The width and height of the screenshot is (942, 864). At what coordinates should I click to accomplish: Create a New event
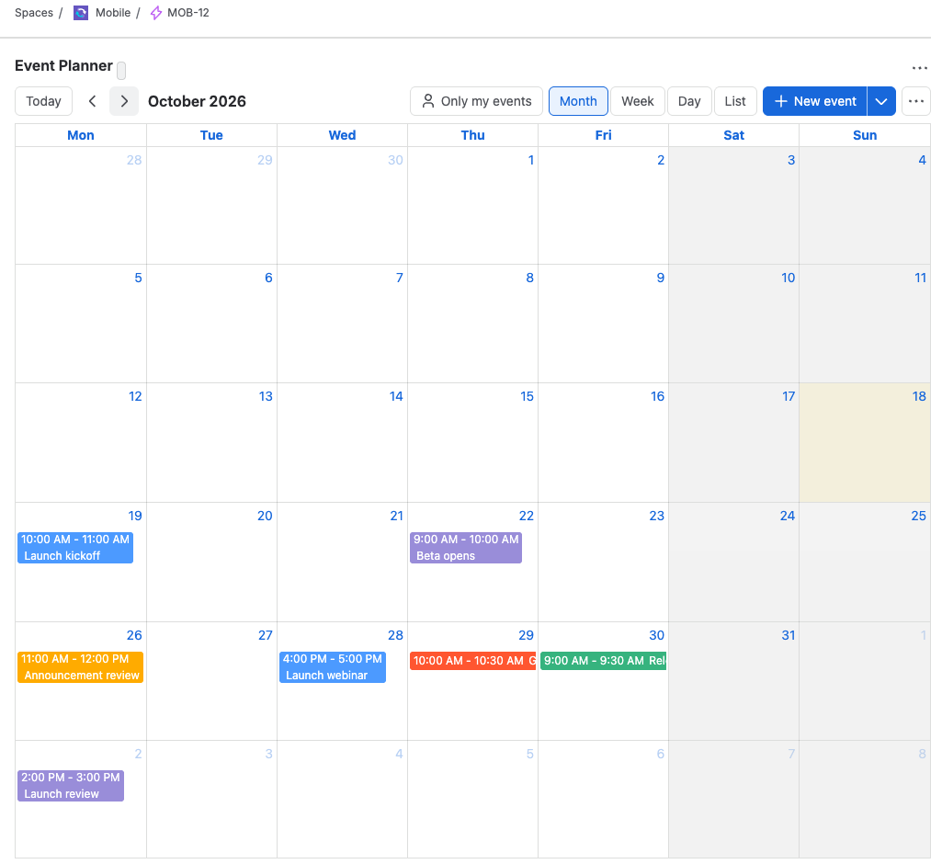[x=814, y=101]
